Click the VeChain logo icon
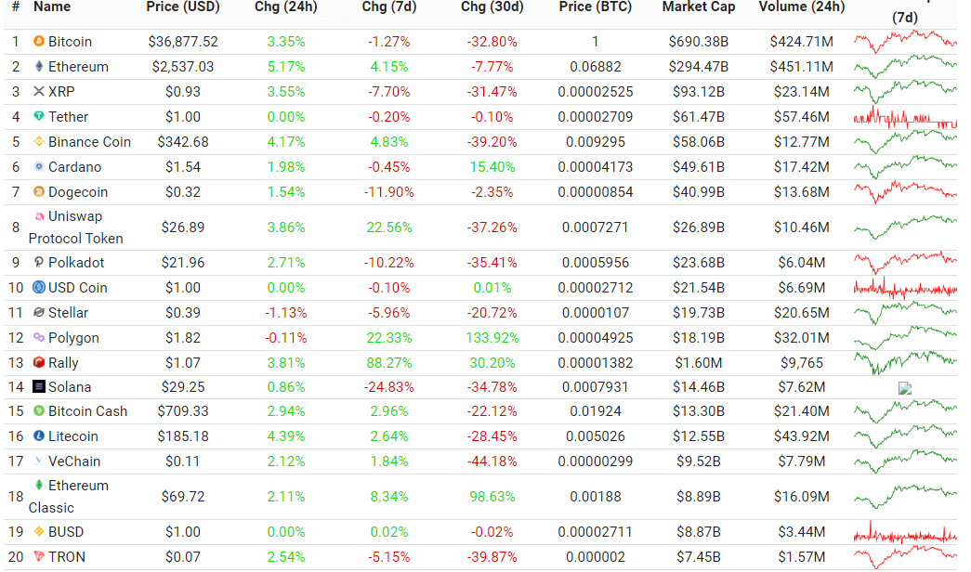Viewport: 971px width, 572px height. pos(38,461)
